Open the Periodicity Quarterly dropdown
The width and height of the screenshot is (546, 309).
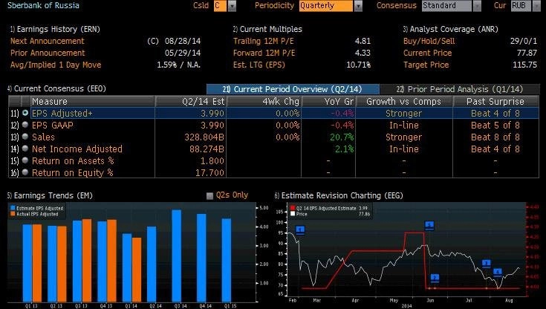coord(358,6)
